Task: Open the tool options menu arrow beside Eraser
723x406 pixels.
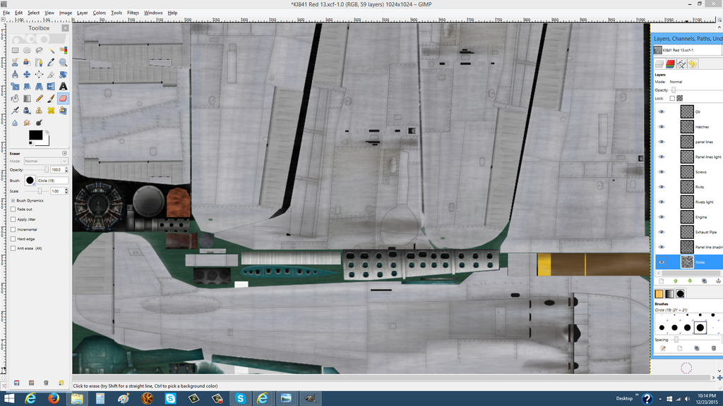Action: (64, 153)
